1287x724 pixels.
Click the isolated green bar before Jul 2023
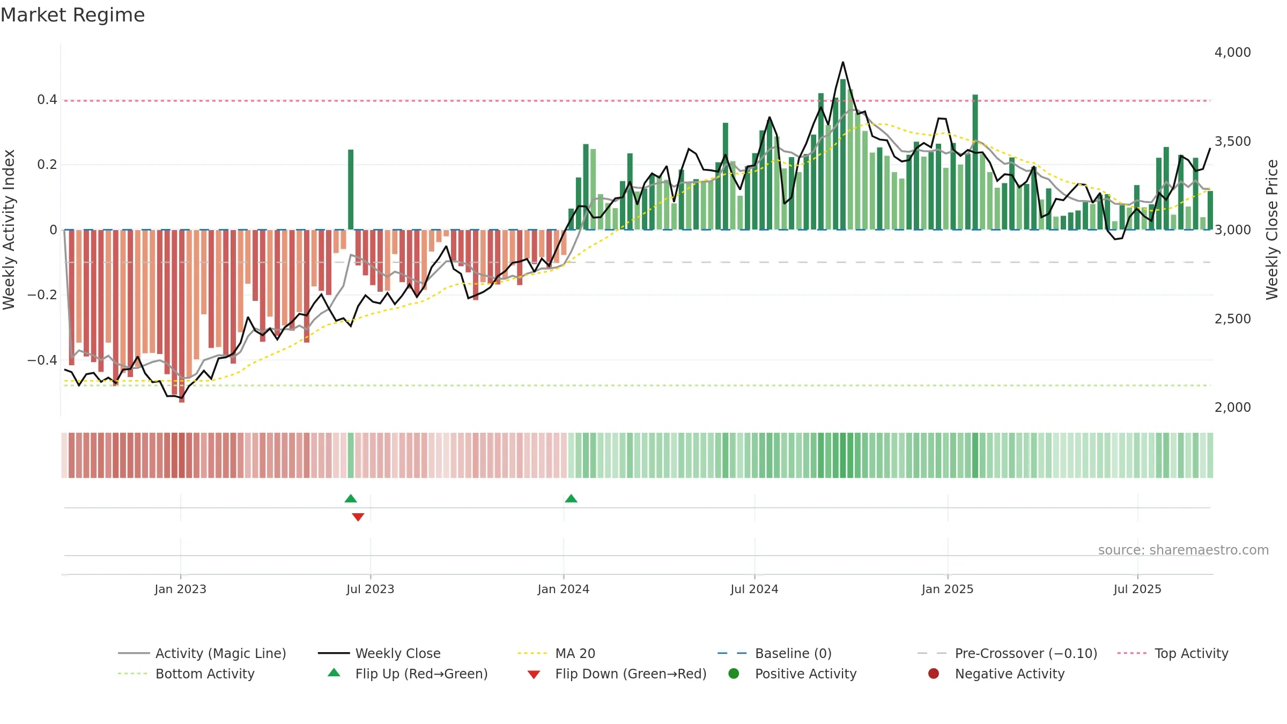click(351, 189)
